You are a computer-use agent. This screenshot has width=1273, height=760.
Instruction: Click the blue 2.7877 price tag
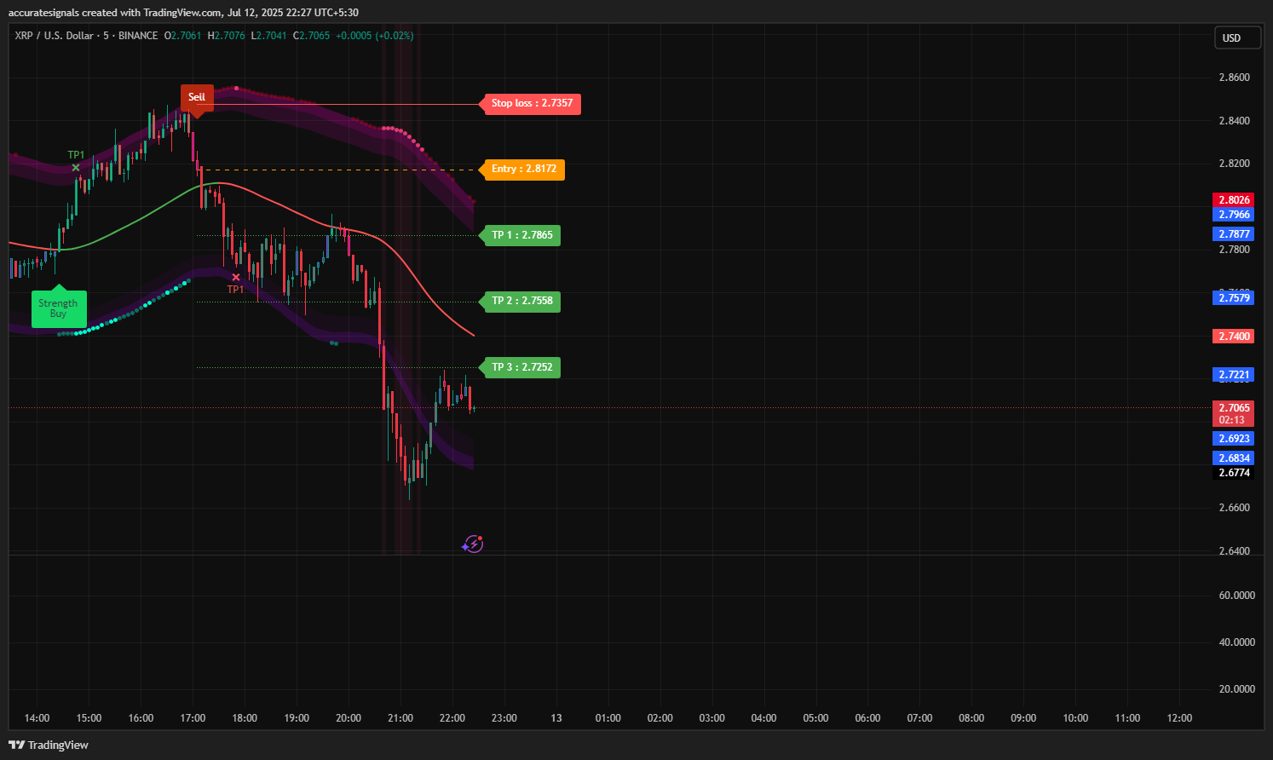(x=1234, y=234)
